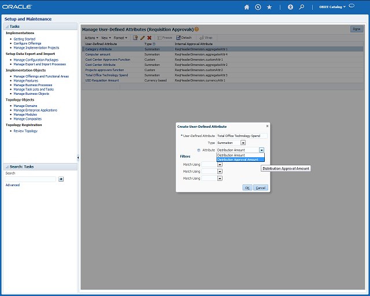
Task: Open the recent items clock icon
Action: pos(258,7)
